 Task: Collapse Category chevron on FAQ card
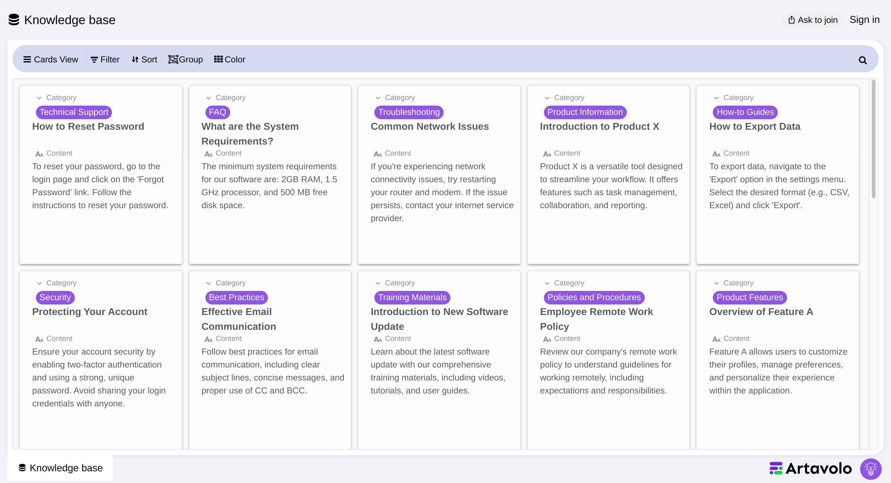click(209, 98)
